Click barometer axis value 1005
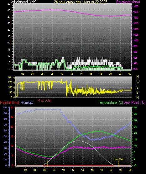 pyautogui.click(x=136, y=35)
